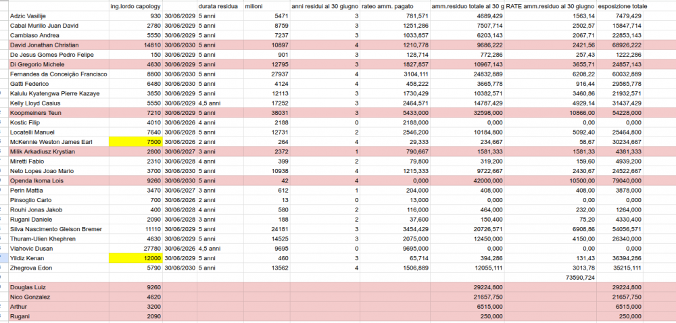Select the yellow cell with value 12000

pyautogui.click(x=136, y=258)
